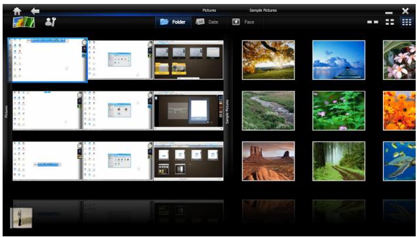Open the creek through green hills photo
The image size is (417, 237).
point(268,111)
